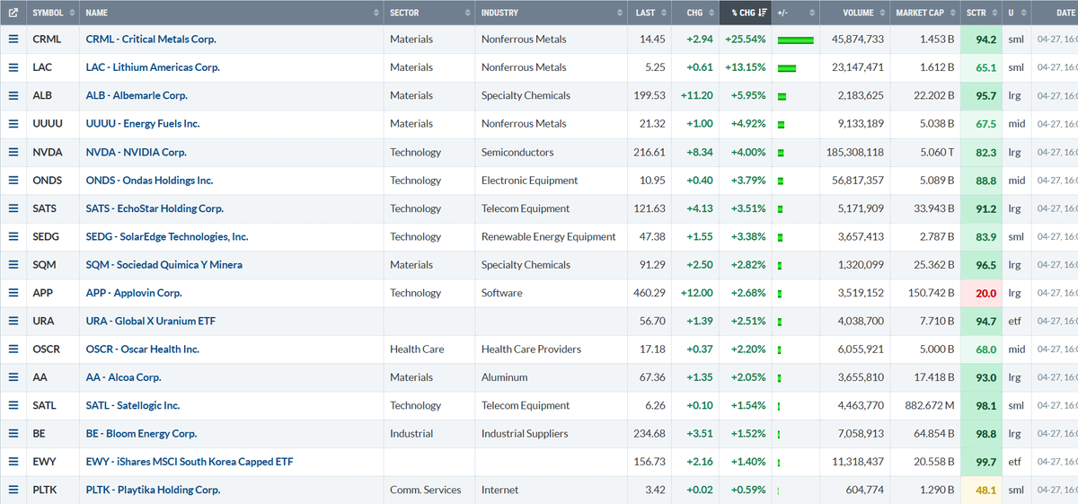The image size is (1078, 504).
Task: Open PLTK - Playtika Holding Corp. link
Action: [x=153, y=490]
